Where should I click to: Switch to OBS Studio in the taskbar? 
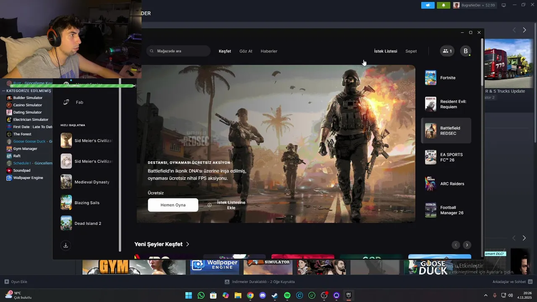click(x=324, y=295)
